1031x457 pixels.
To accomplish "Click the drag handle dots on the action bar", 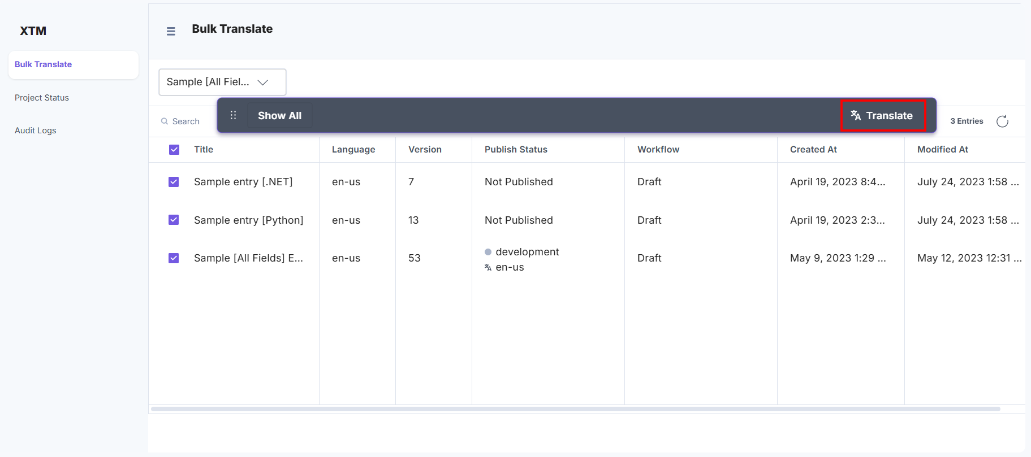I will (233, 115).
